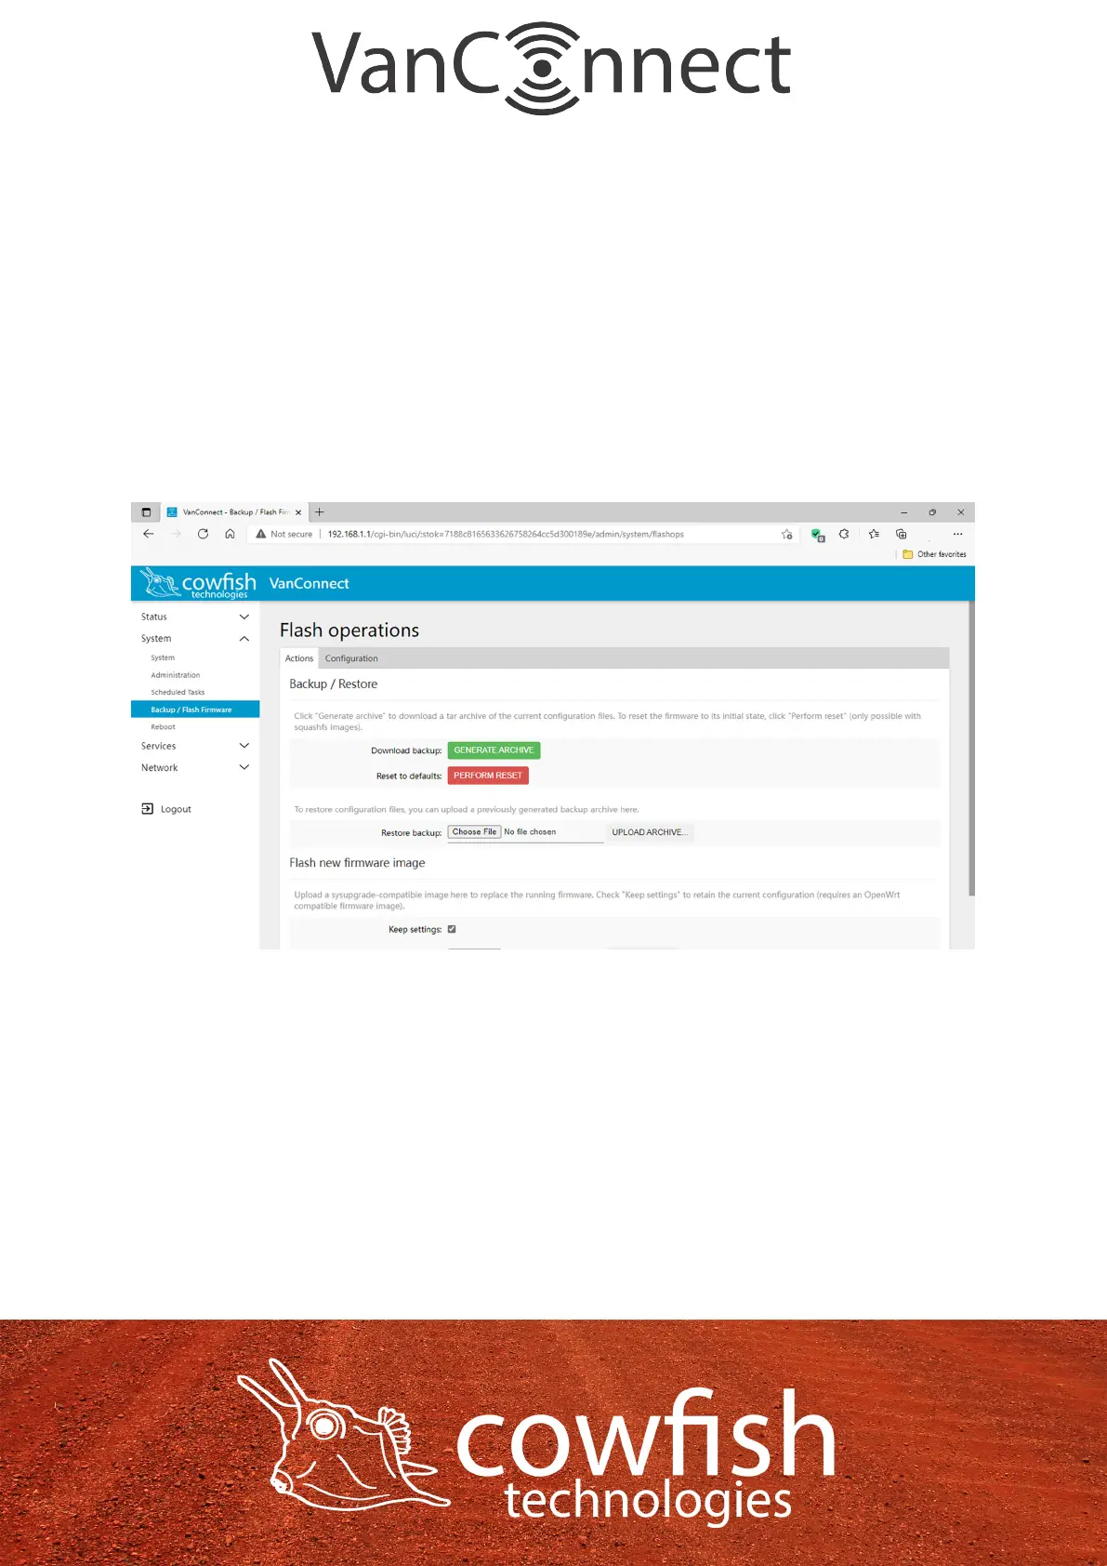Open tab actions menu icon
This screenshot has width=1107, height=1566.
[x=146, y=512]
